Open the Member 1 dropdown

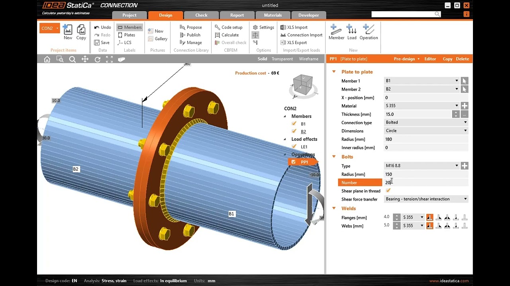pyautogui.click(x=457, y=81)
